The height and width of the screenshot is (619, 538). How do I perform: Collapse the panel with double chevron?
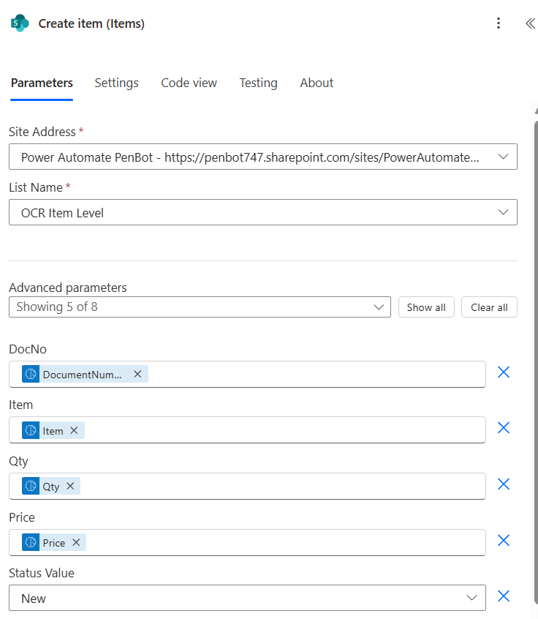point(530,23)
